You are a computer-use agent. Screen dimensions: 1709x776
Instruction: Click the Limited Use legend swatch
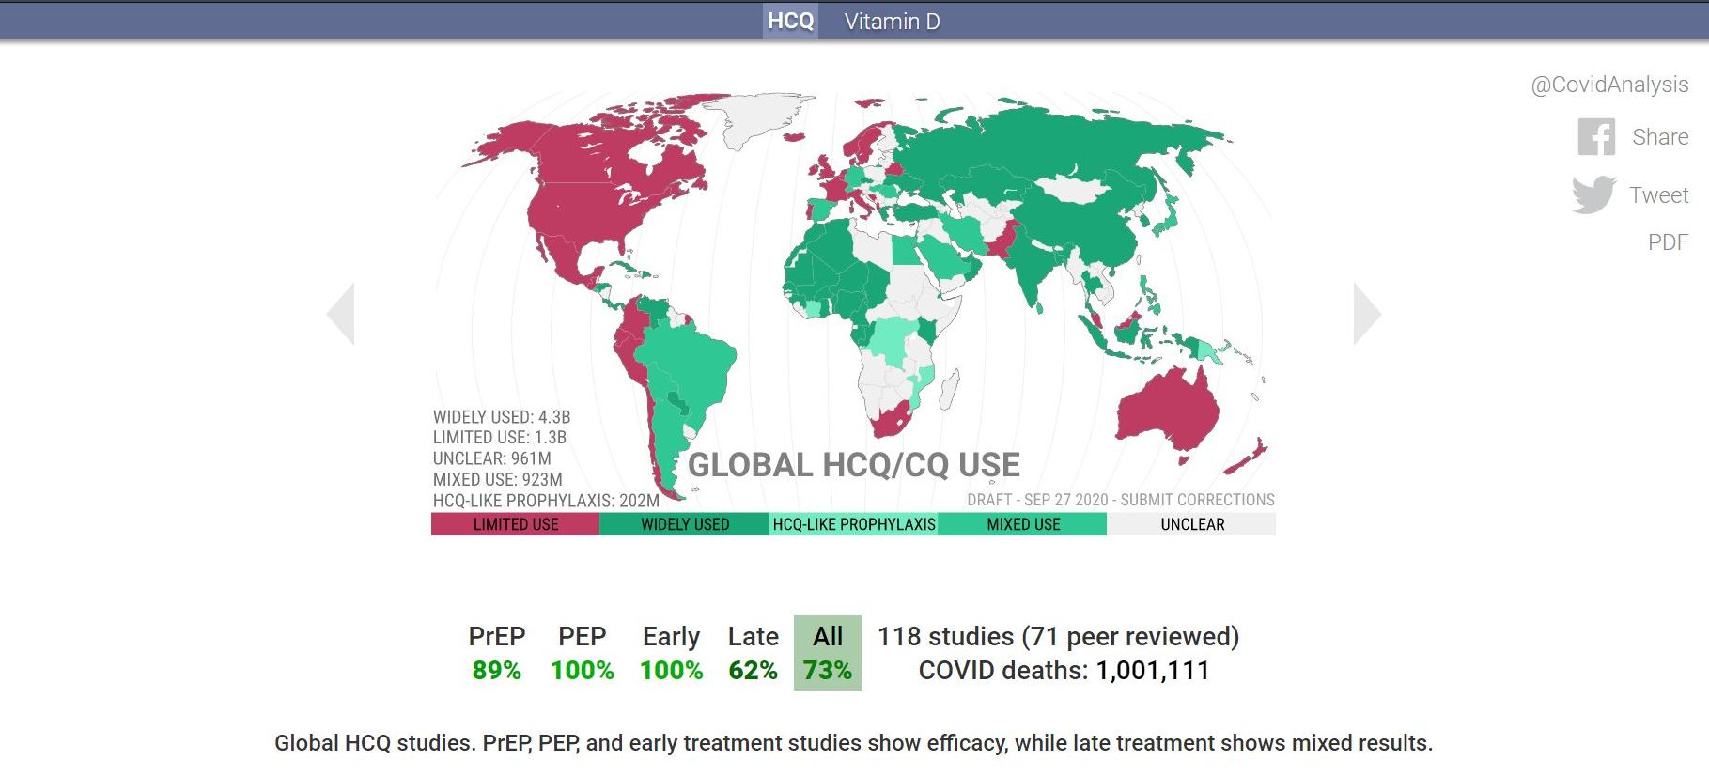(515, 524)
